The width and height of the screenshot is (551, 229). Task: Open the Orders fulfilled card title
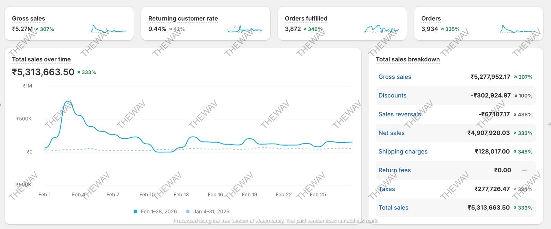306,19
